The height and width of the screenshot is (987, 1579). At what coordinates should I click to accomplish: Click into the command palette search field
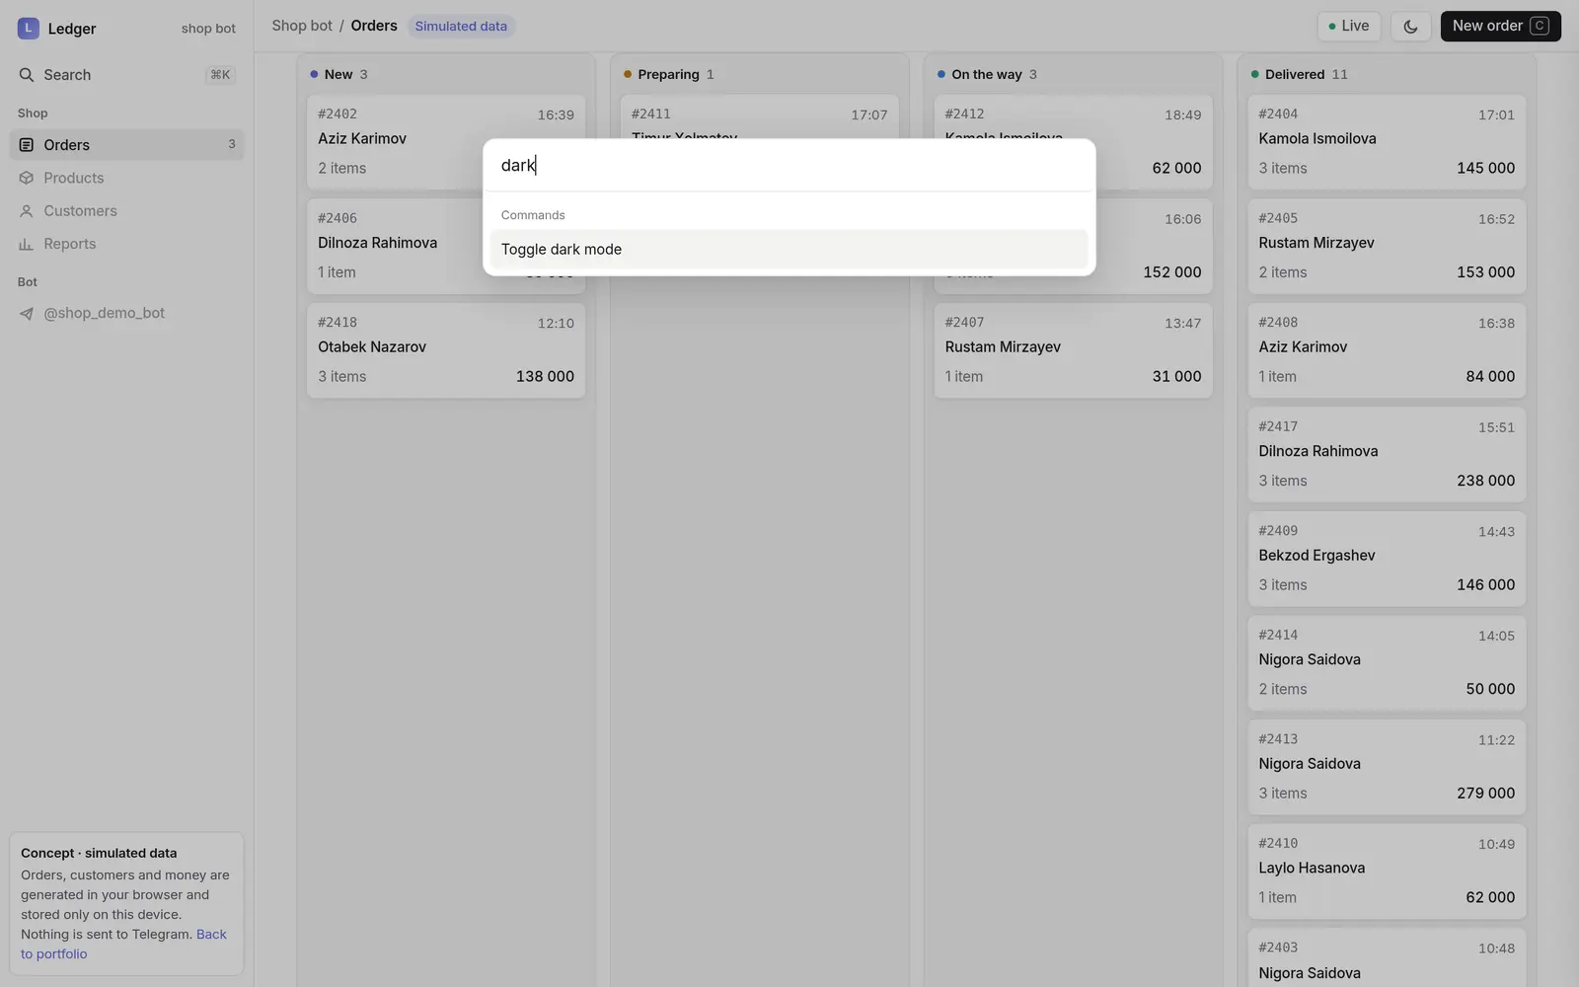[x=789, y=165]
